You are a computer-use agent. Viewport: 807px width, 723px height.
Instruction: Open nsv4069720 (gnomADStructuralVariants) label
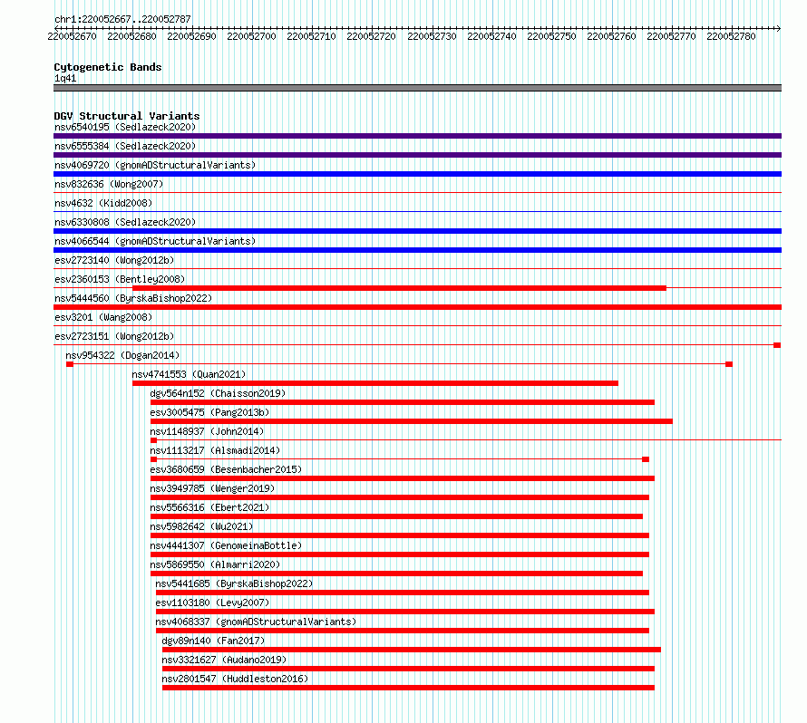pos(155,165)
